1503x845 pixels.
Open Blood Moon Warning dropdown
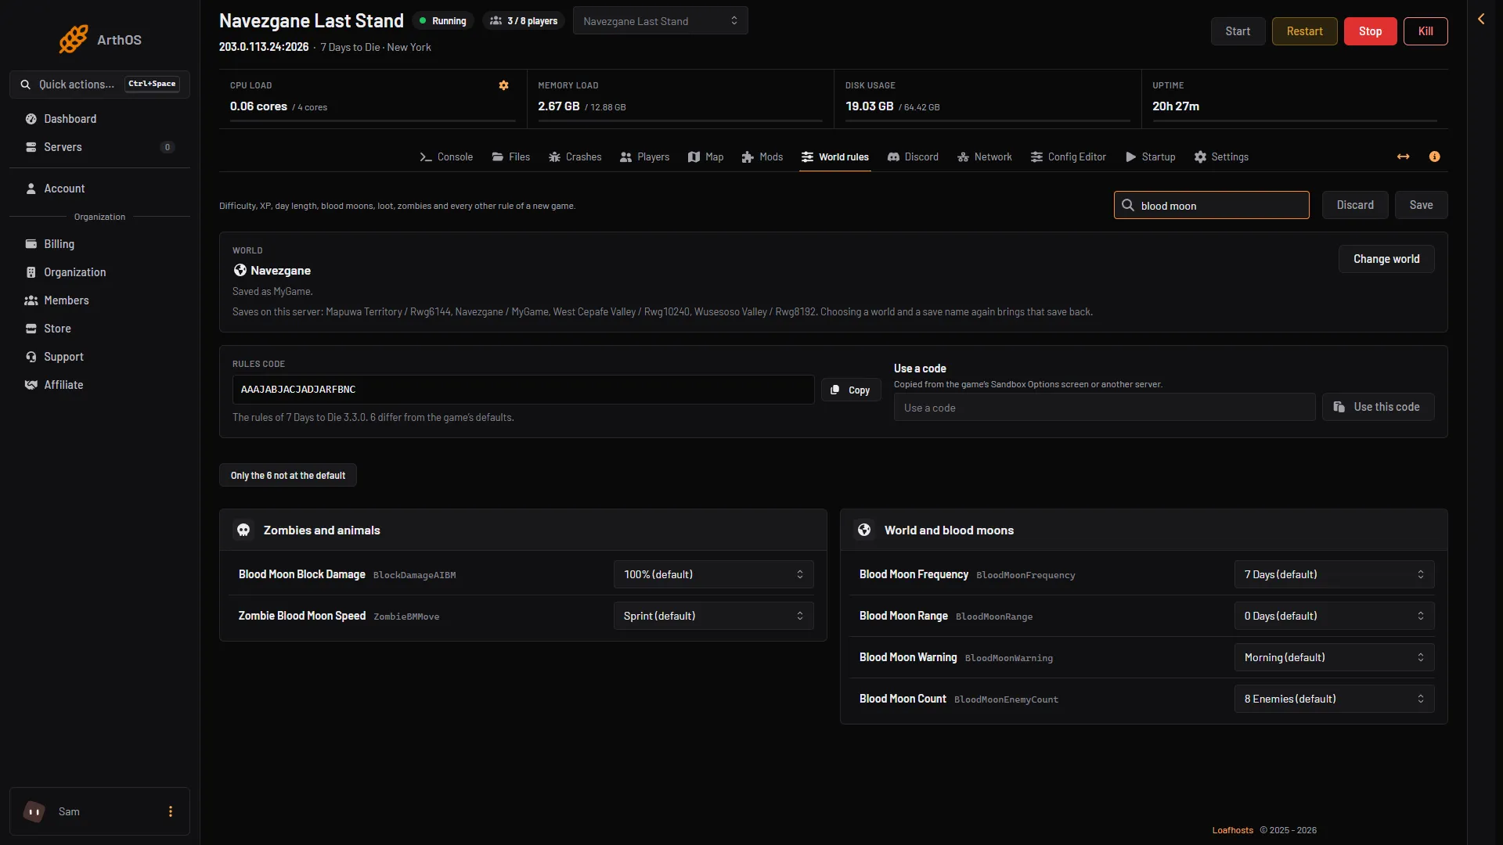pyautogui.click(x=1334, y=657)
